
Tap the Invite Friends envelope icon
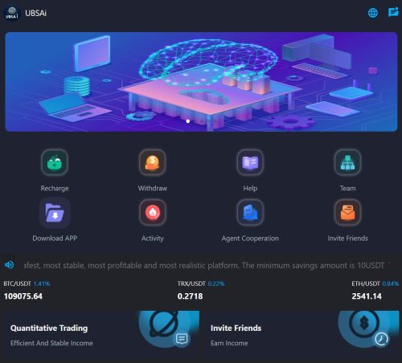click(x=347, y=213)
